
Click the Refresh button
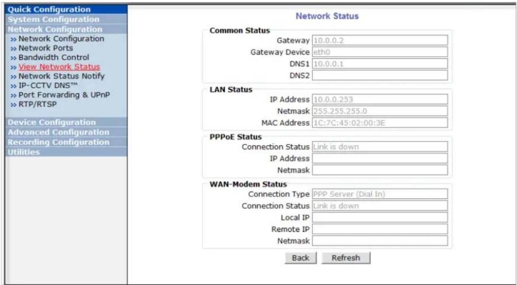346,258
